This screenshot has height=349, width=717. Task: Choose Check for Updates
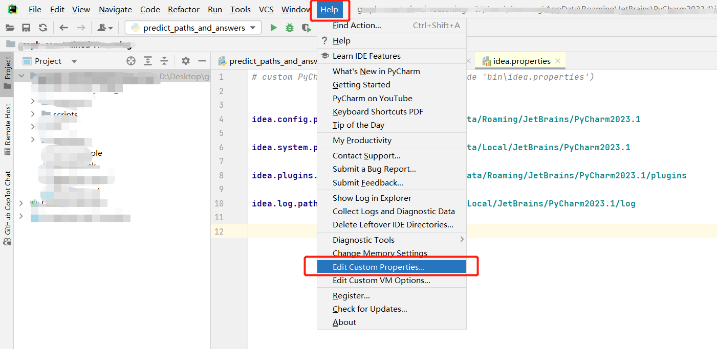coord(392,309)
